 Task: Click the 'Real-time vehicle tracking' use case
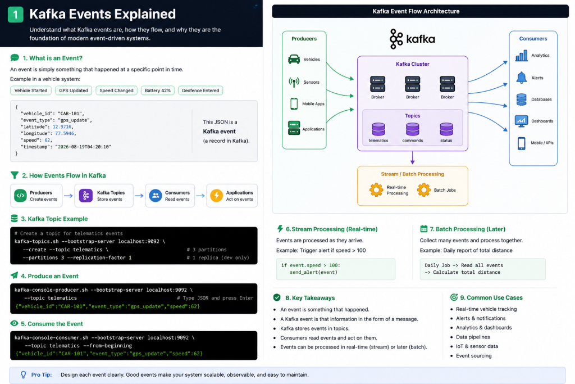point(486,309)
